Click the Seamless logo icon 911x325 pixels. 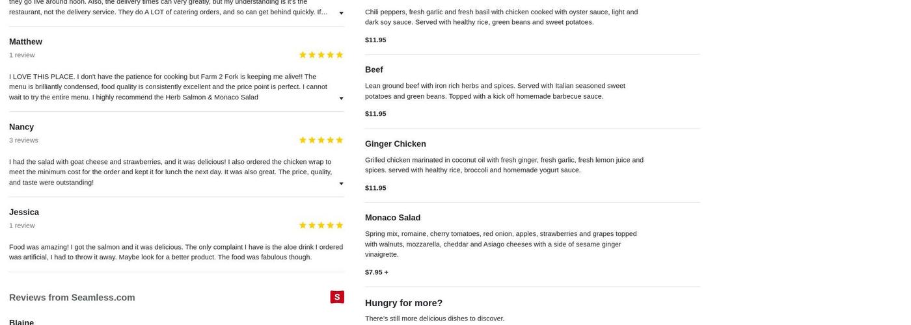point(337,297)
